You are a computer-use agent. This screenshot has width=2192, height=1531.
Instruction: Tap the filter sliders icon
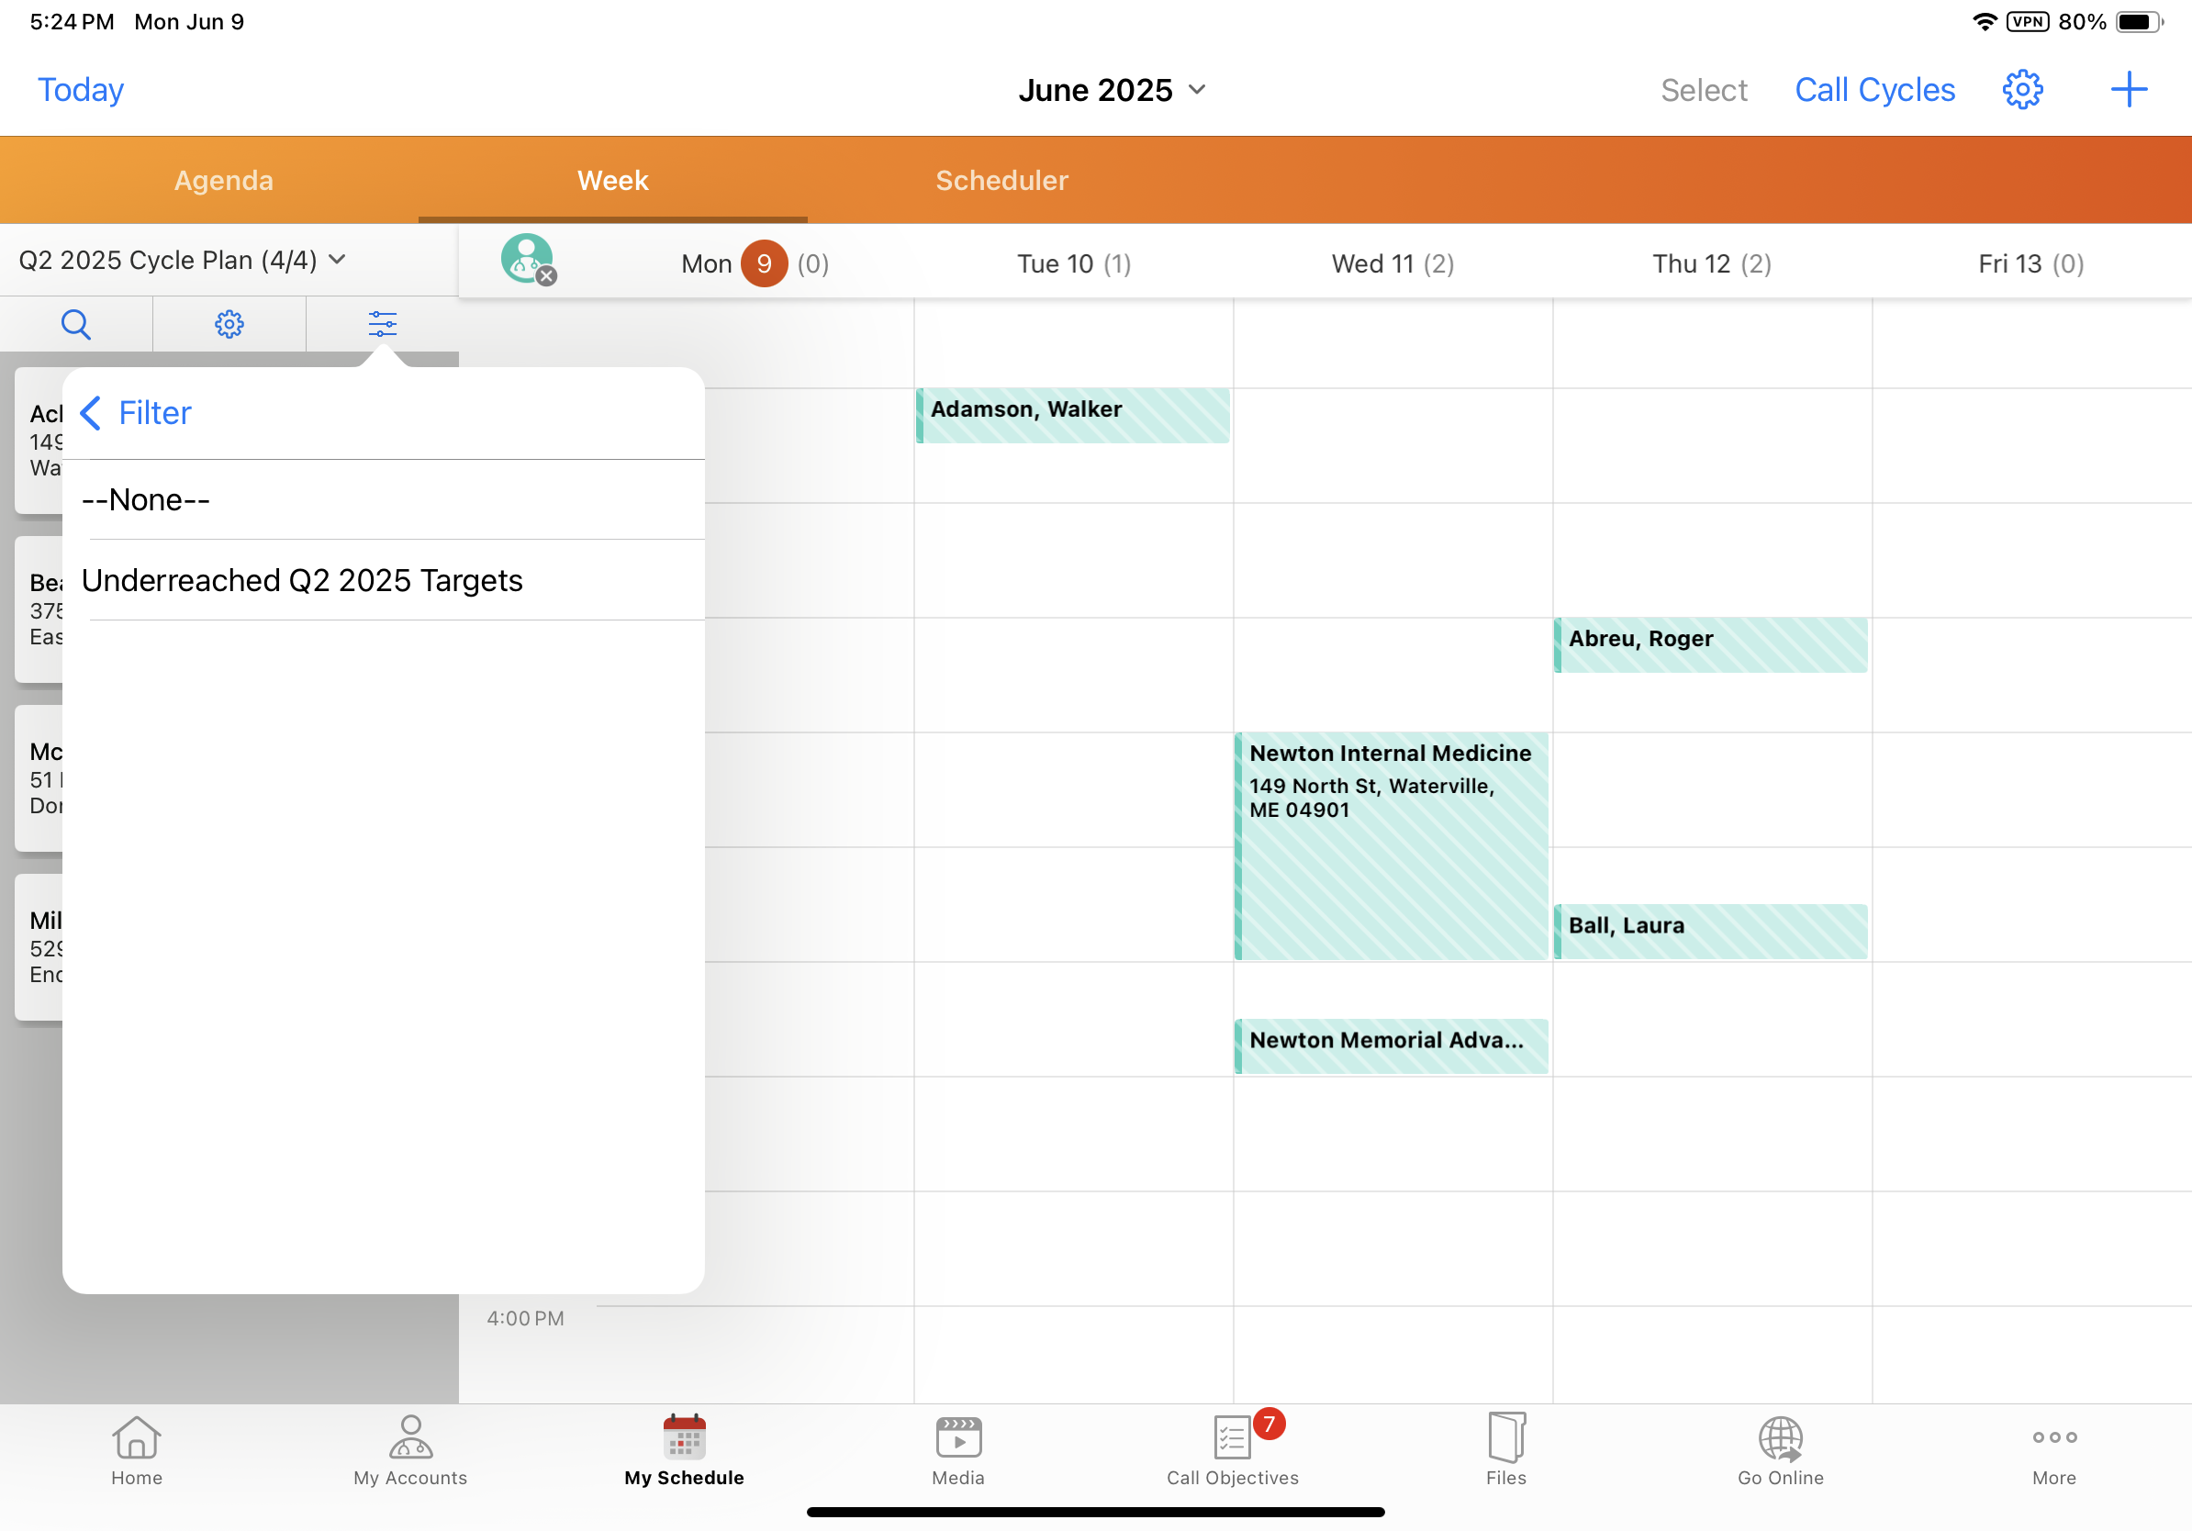[x=382, y=325]
